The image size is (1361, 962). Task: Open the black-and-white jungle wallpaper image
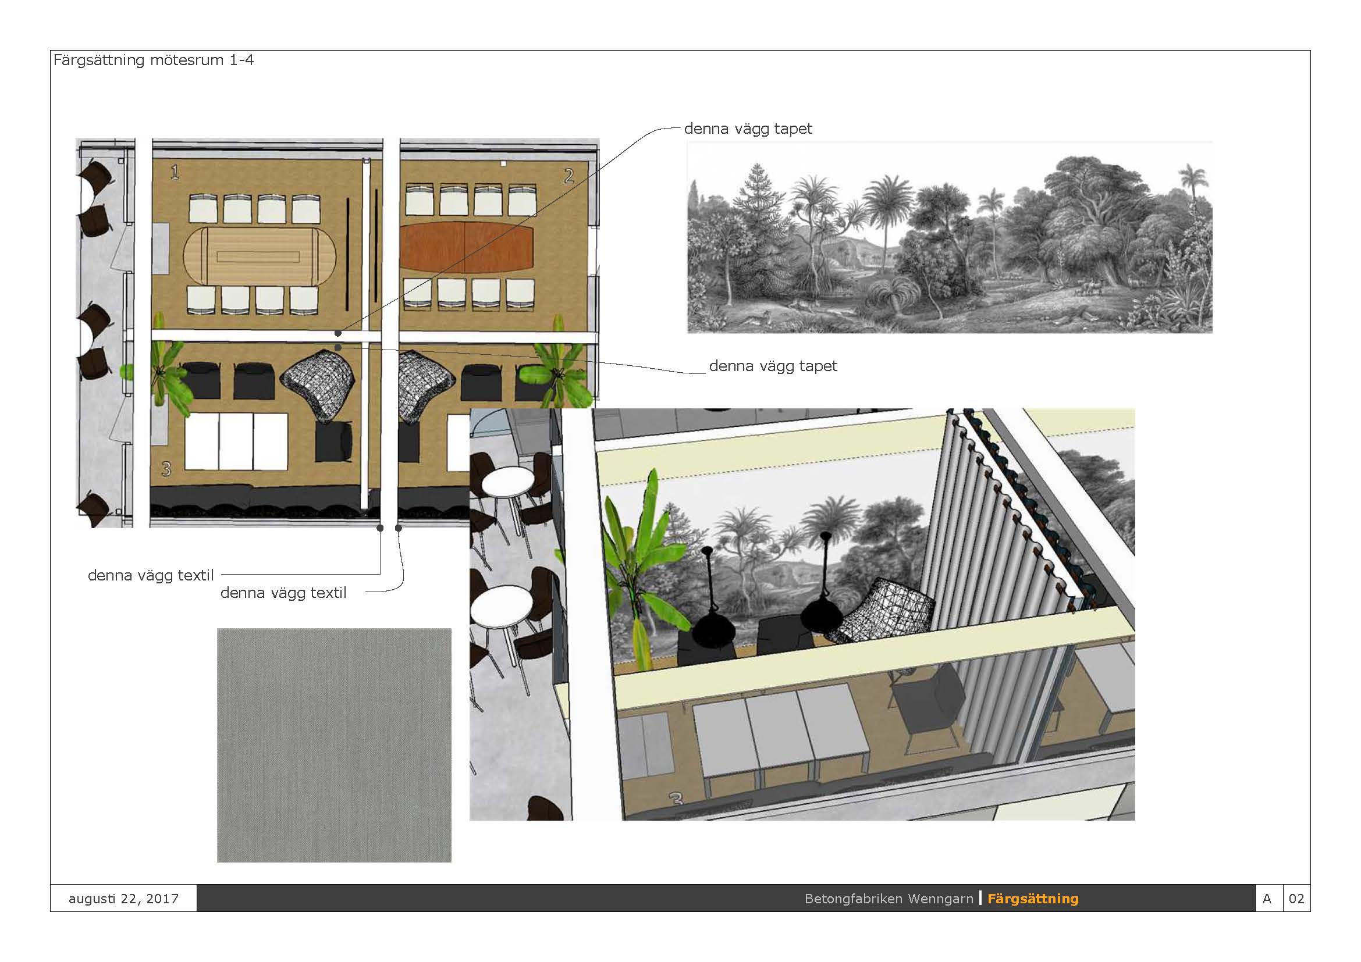pyautogui.click(x=950, y=237)
